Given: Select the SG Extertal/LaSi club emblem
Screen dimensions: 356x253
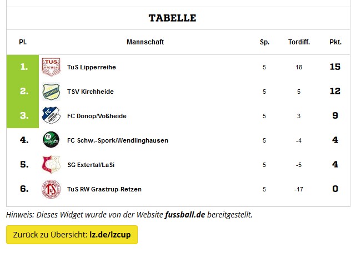Looking at the screenshot, I should (x=51, y=165).
